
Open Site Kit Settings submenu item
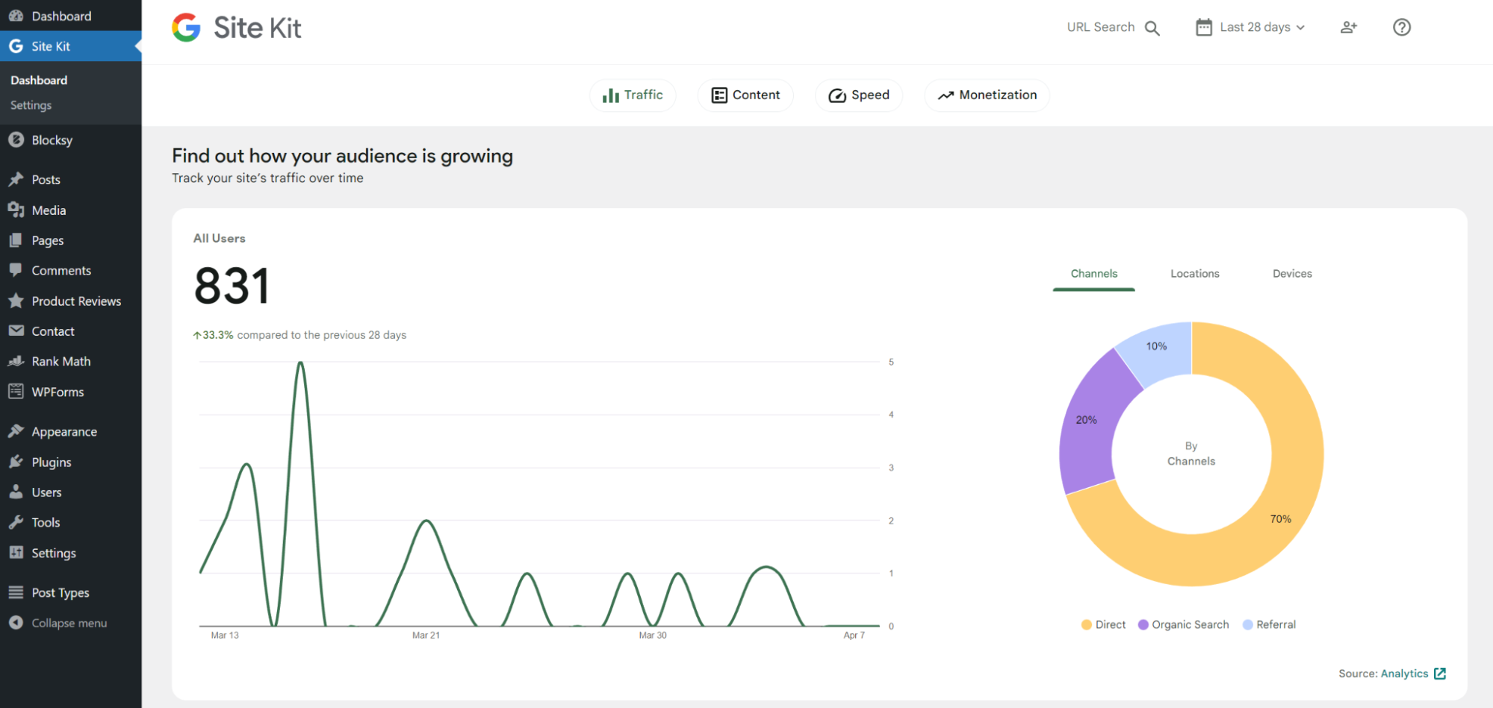tap(31, 105)
